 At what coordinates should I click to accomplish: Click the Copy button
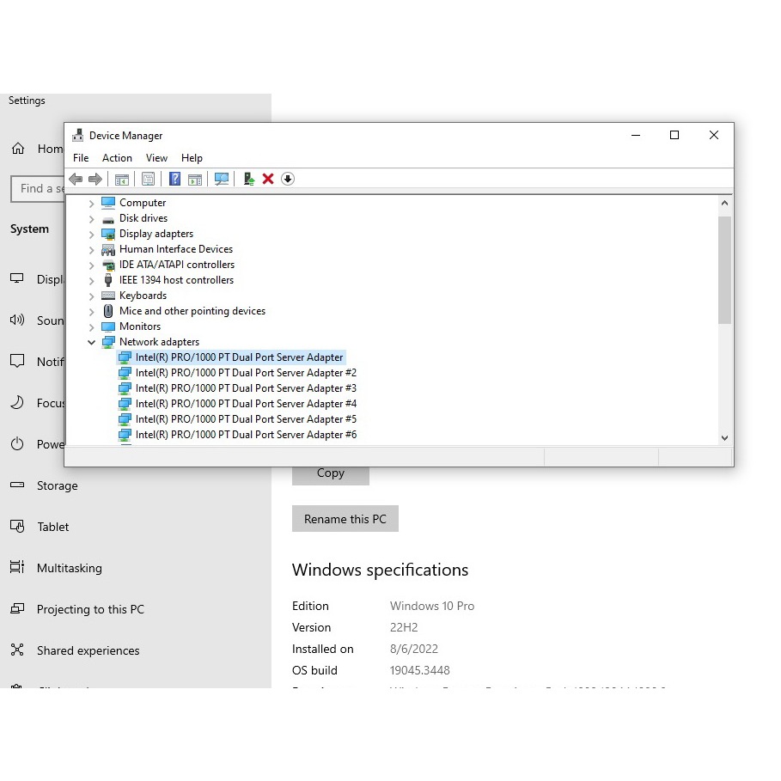pyautogui.click(x=331, y=473)
